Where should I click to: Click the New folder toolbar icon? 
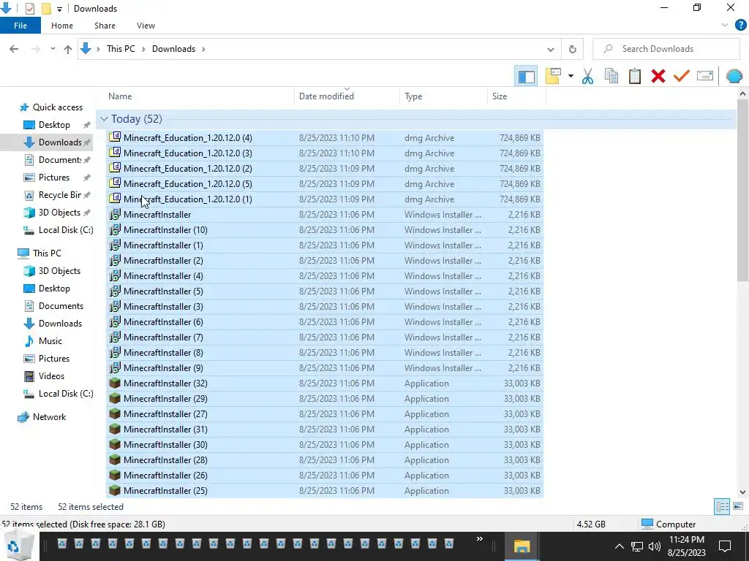553,76
